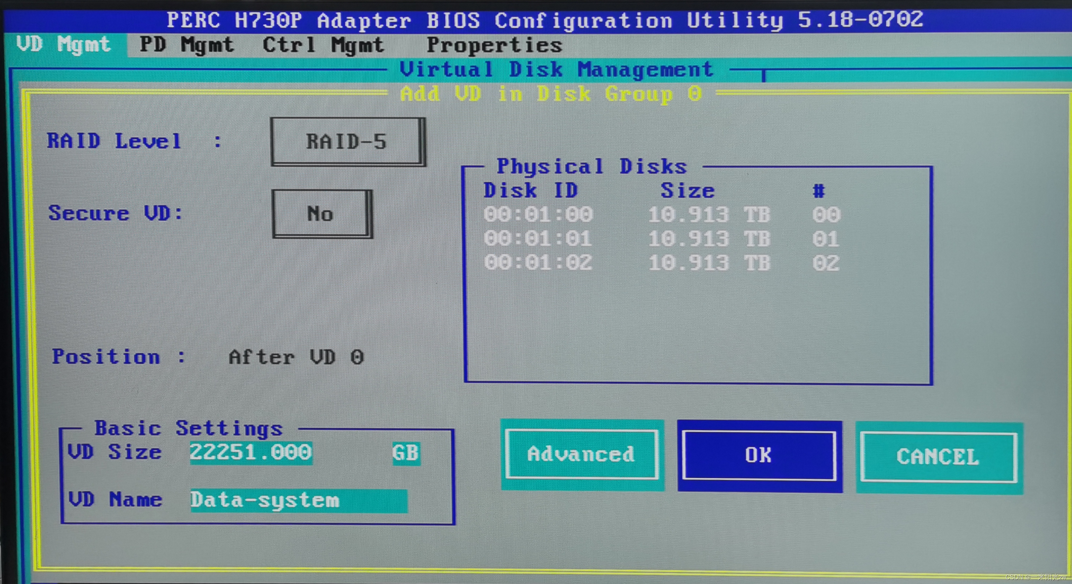Open the Ctrl Mgmt tab
Image resolution: width=1072 pixels, height=584 pixels.
click(323, 45)
